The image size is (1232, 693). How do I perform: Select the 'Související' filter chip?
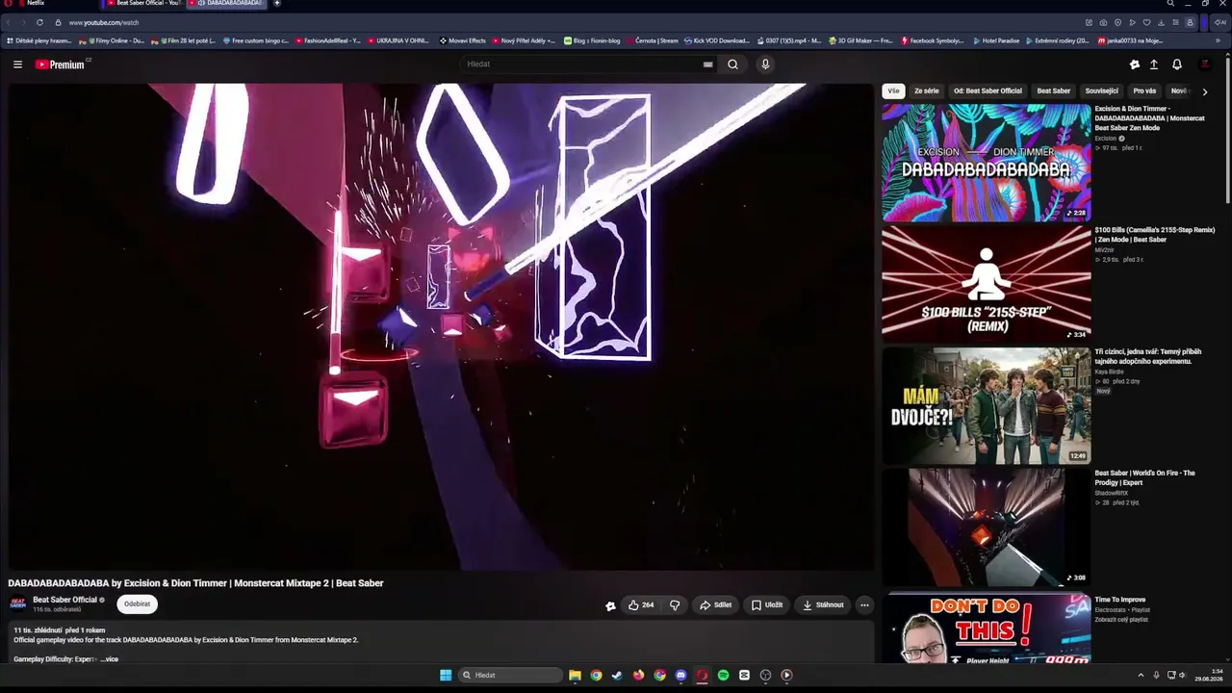coord(1102,91)
